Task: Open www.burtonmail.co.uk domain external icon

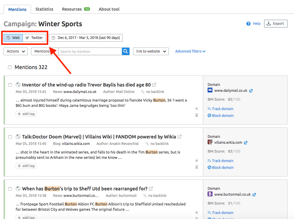Action: tap(254, 195)
